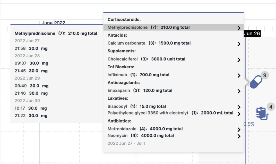
Task: Click the Antibiotics: category heading
Action: (x=119, y=121)
